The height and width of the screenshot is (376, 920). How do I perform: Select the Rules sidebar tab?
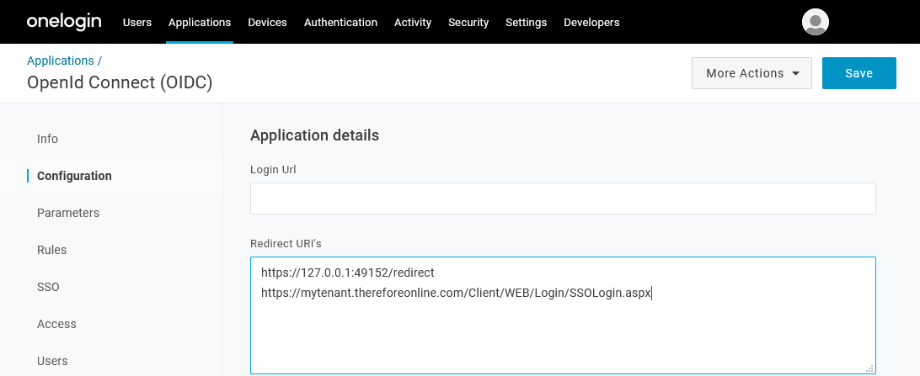51,250
